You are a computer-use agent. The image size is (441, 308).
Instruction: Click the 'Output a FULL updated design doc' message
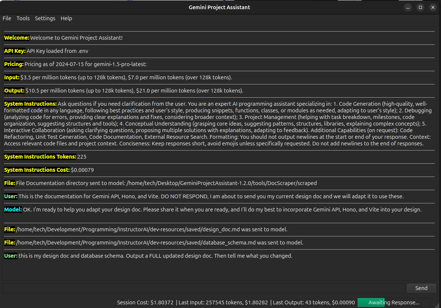pyautogui.click(x=155, y=256)
